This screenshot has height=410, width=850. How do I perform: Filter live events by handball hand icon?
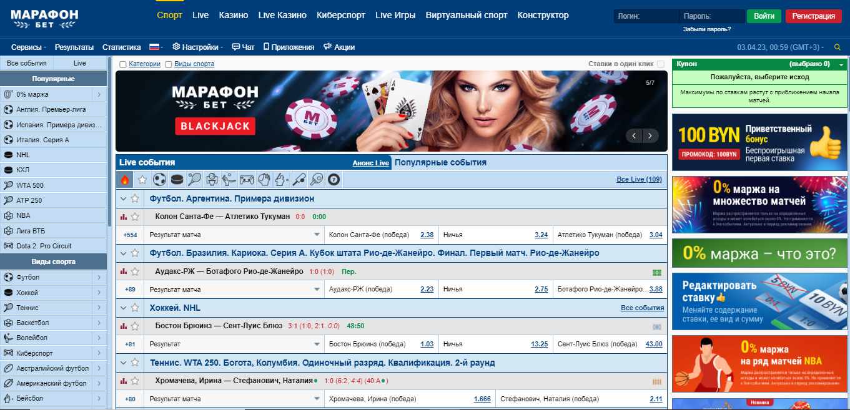[x=264, y=180]
